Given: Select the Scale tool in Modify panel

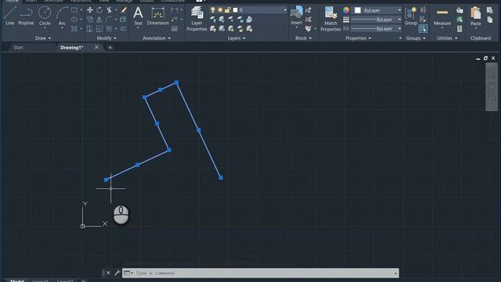Looking at the screenshot, I should (99, 29).
